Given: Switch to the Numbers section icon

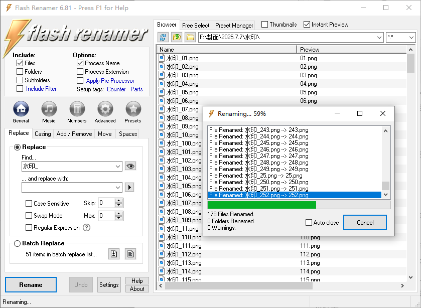Looking at the screenshot, I should (x=77, y=109).
